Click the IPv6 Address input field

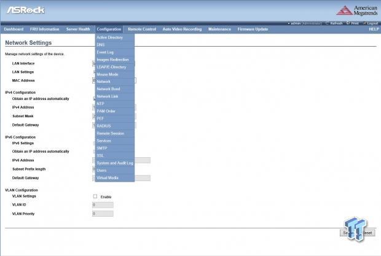(x=143, y=160)
